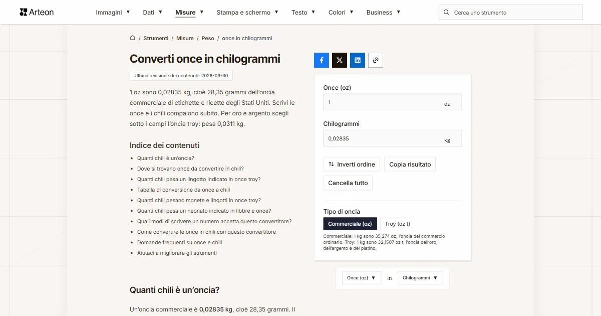Open the Dati menu
The width and height of the screenshot is (601, 316).
tap(152, 13)
